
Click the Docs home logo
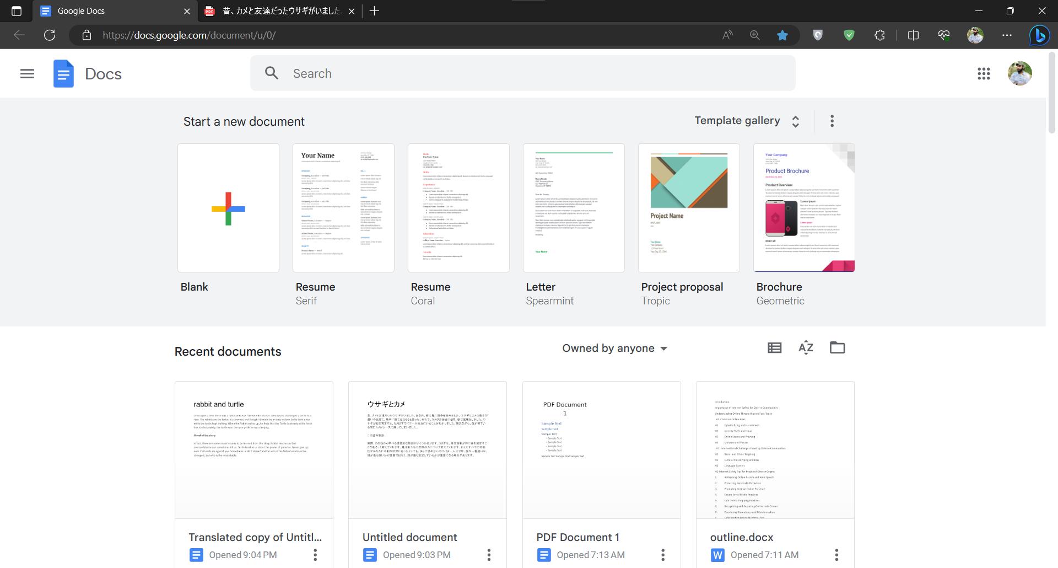[x=63, y=73]
